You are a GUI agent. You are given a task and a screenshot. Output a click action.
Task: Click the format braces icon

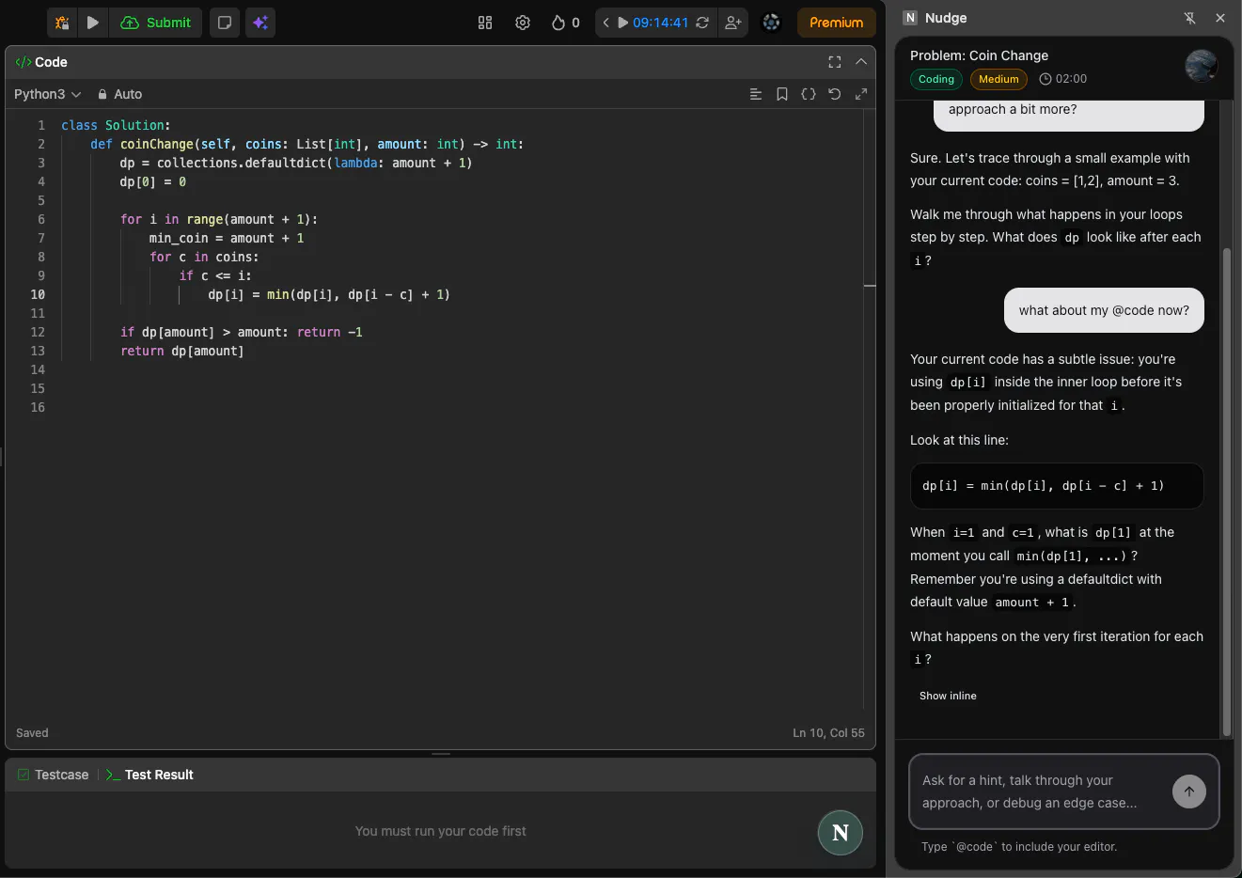tap(809, 94)
